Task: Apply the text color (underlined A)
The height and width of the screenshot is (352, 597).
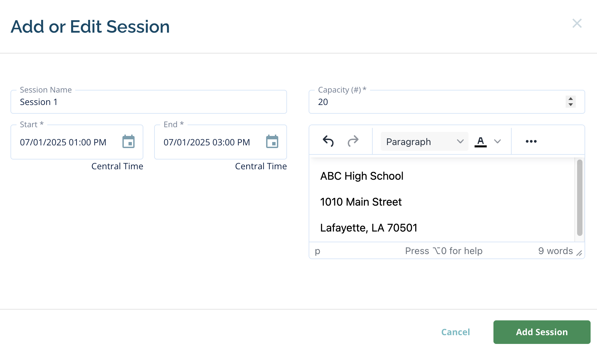Action: click(x=481, y=141)
